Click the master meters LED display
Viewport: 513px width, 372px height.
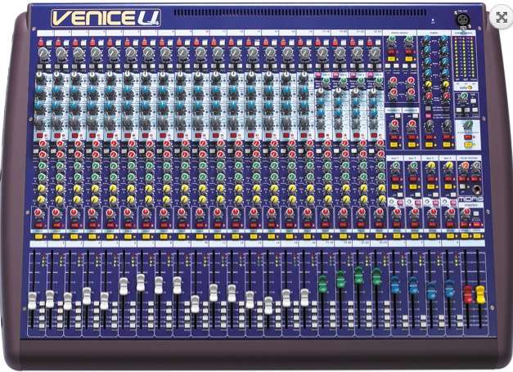[x=464, y=57]
